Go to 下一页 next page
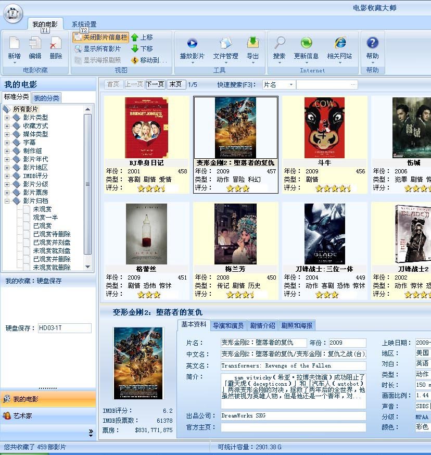Screen dimensions: 431x455 pos(155,84)
